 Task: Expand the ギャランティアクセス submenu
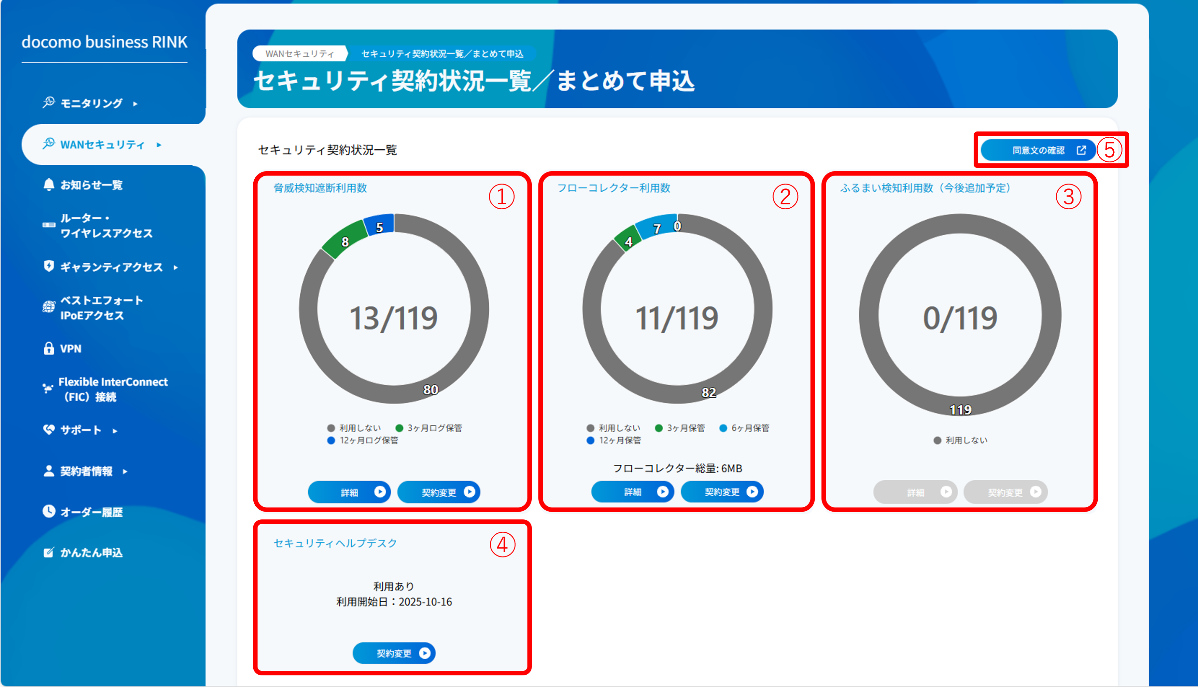tap(176, 267)
